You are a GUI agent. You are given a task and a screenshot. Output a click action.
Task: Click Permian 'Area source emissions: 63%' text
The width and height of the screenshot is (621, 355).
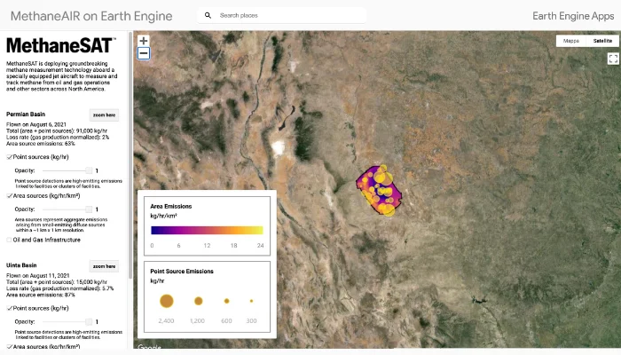pyautogui.click(x=41, y=144)
